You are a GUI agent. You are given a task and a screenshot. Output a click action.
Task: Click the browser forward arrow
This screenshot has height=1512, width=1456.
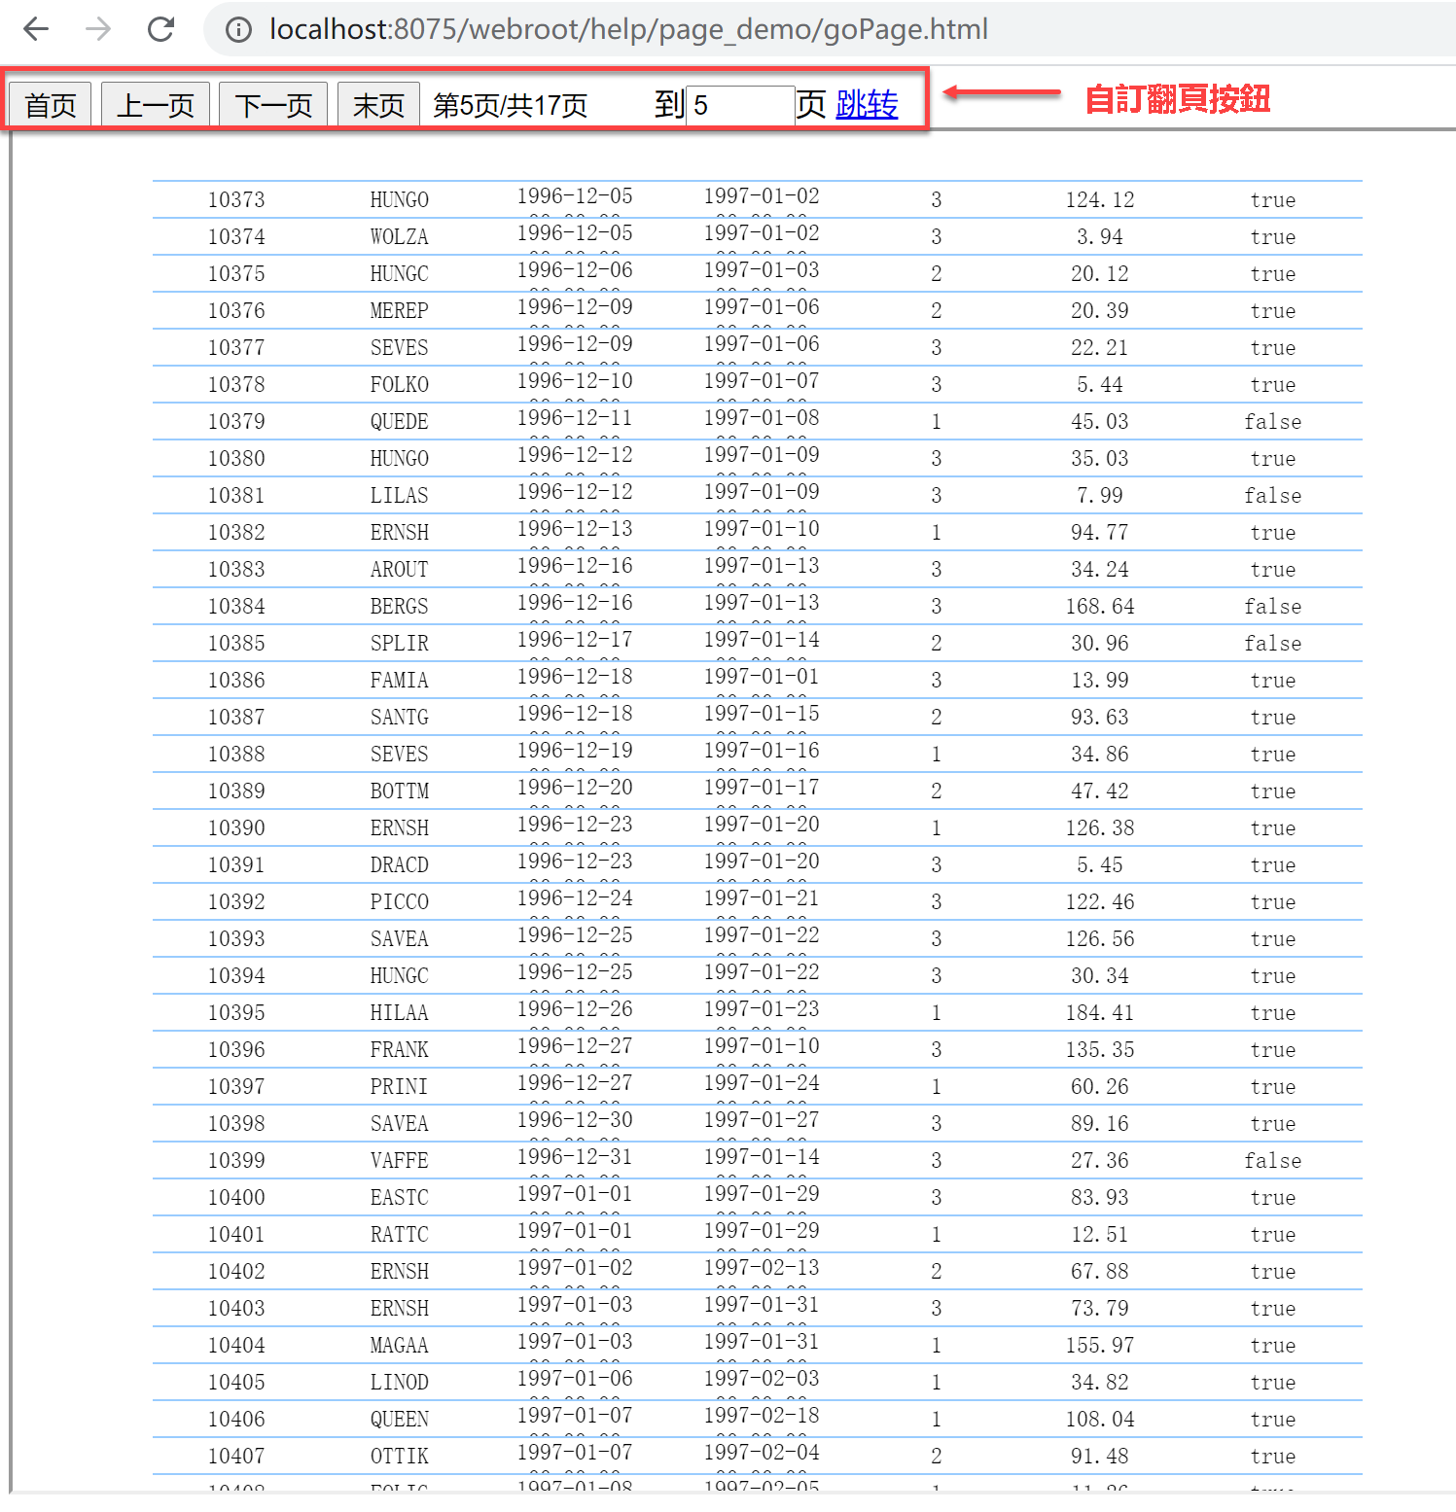[98, 29]
